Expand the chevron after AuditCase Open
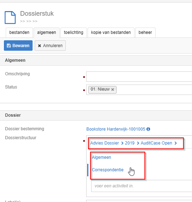The image size is (192, 202). pyautogui.click(x=176, y=143)
